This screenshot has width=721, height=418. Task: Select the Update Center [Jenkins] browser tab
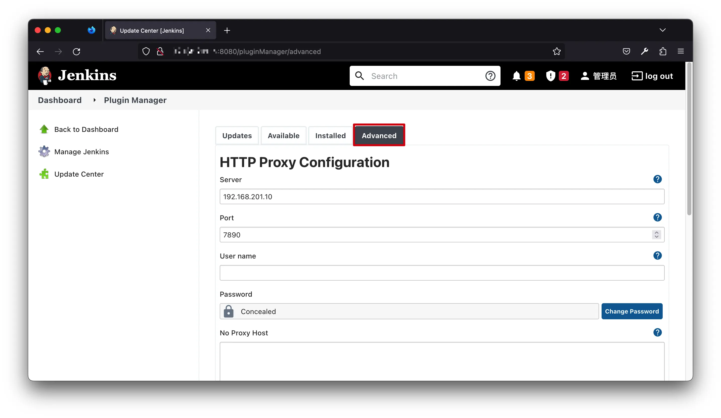160,30
